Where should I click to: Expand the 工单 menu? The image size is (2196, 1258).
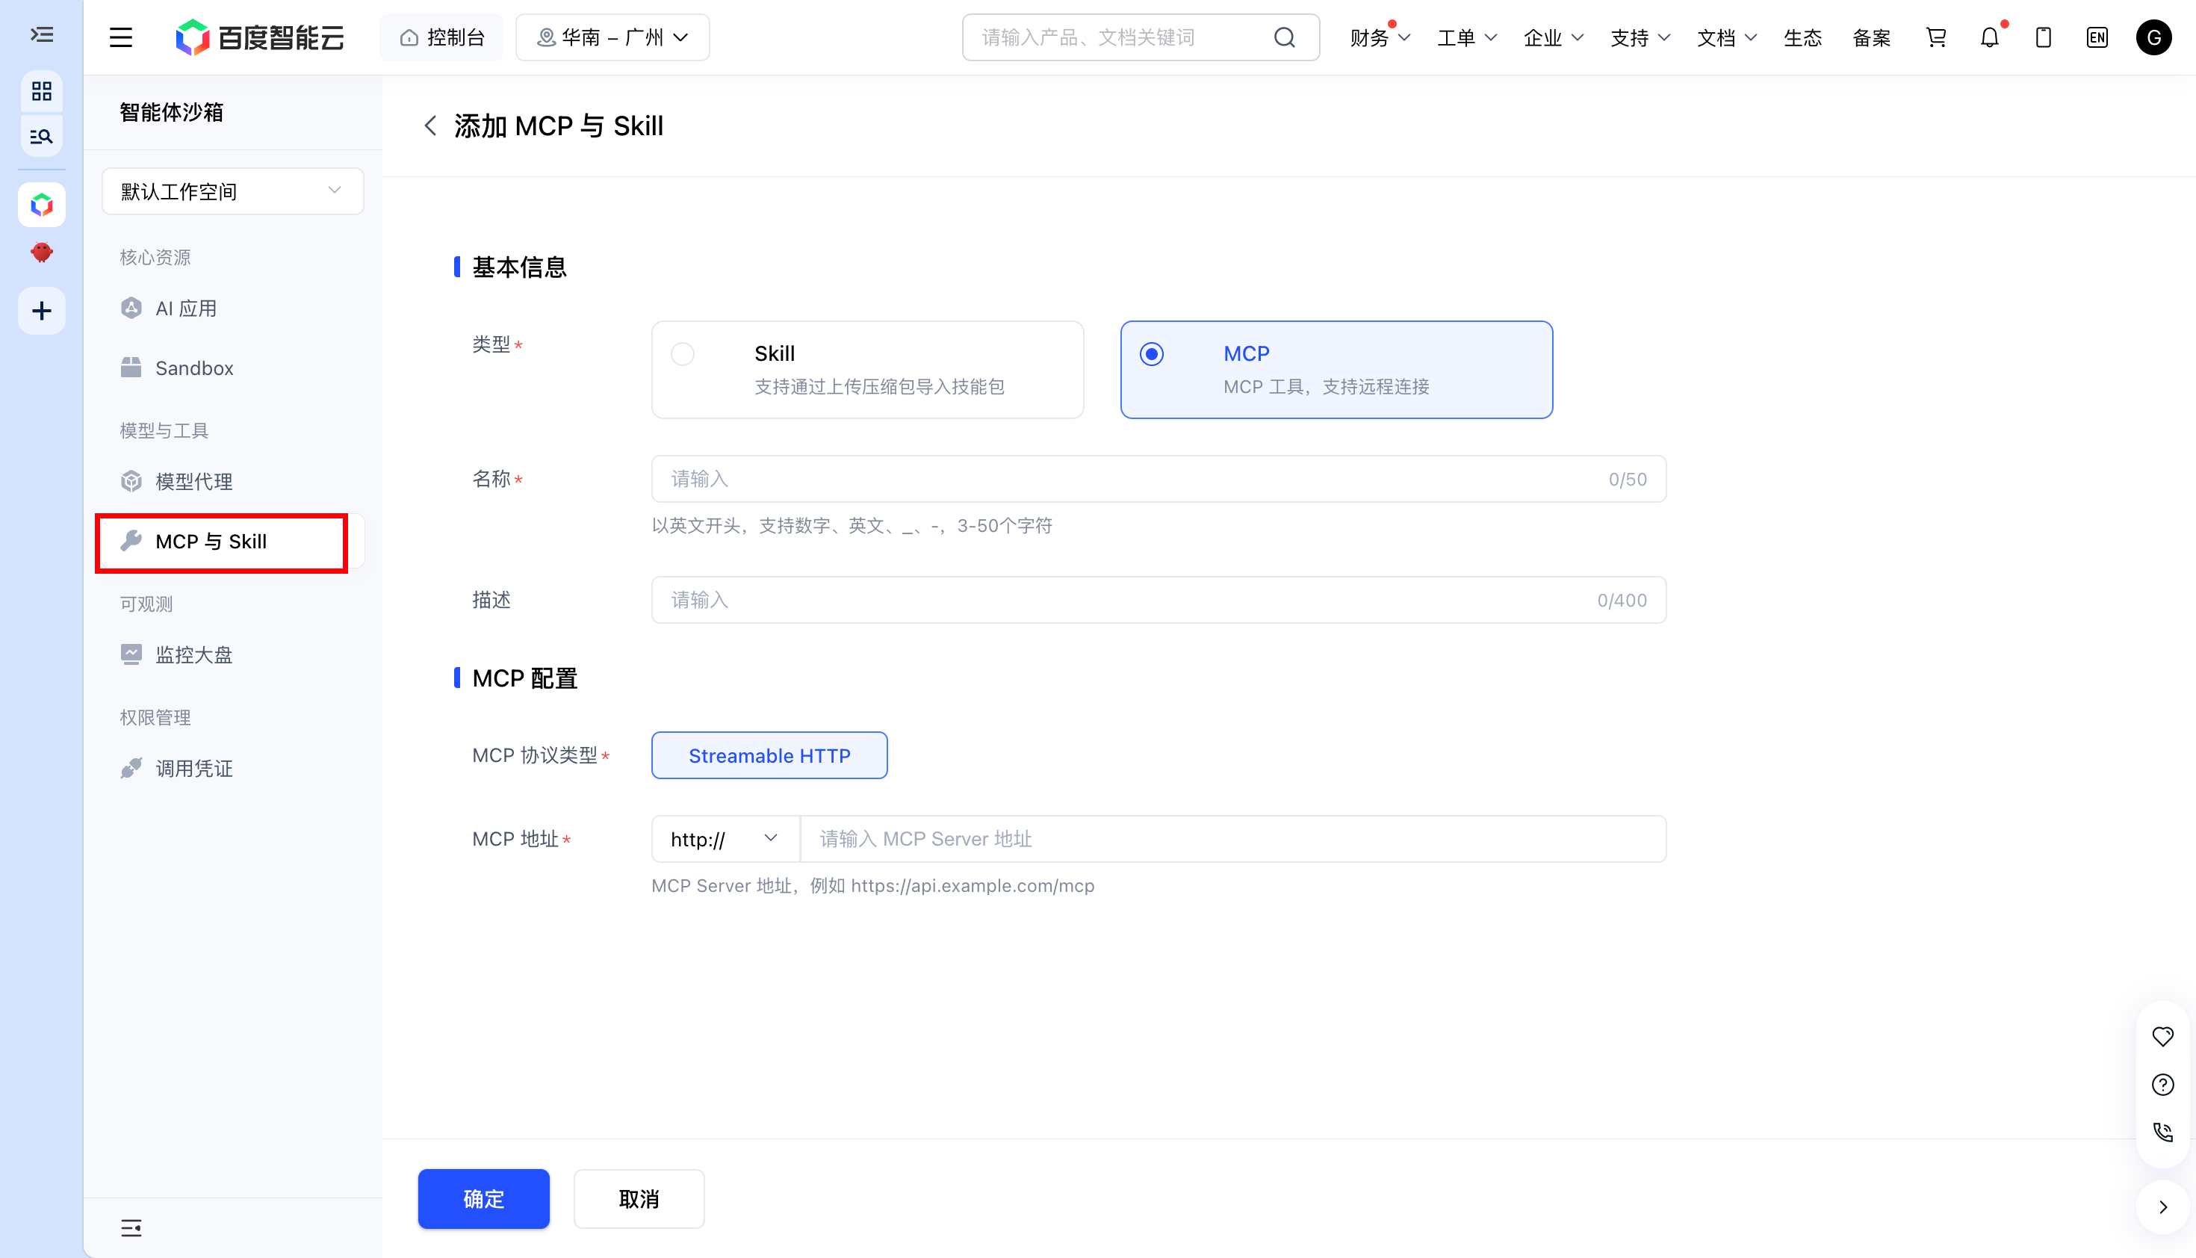(x=1467, y=37)
